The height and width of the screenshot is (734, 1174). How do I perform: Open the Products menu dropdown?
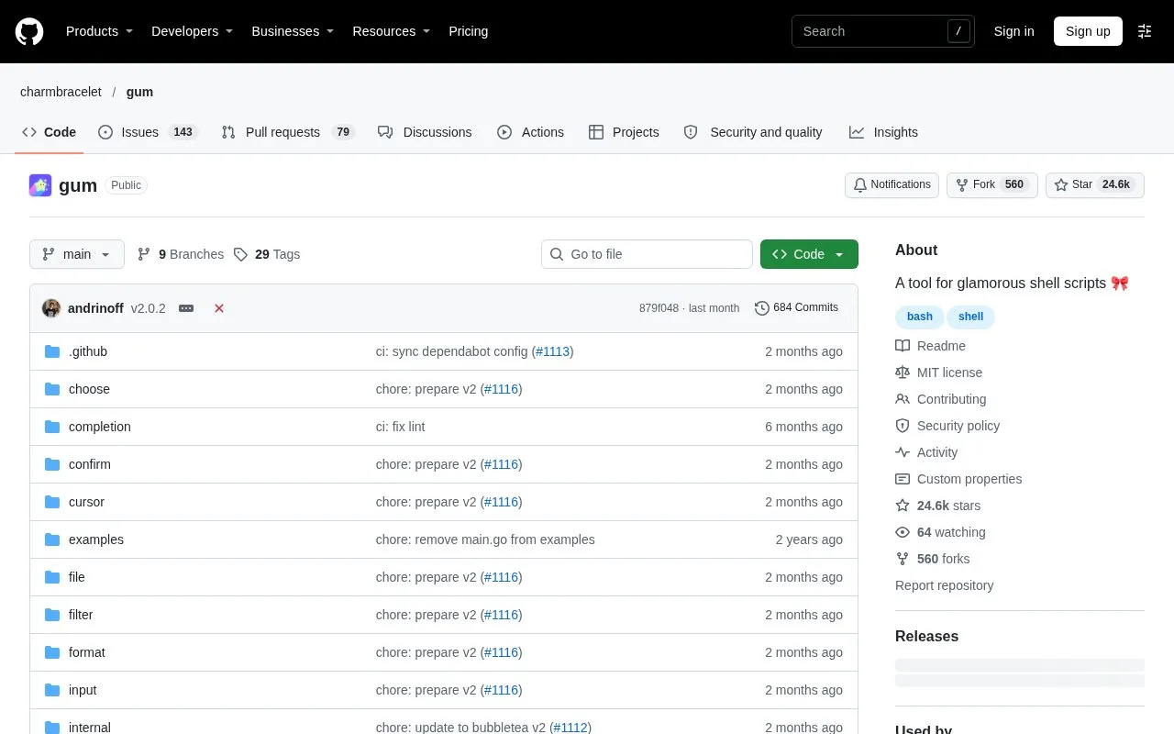pos(99,31)
